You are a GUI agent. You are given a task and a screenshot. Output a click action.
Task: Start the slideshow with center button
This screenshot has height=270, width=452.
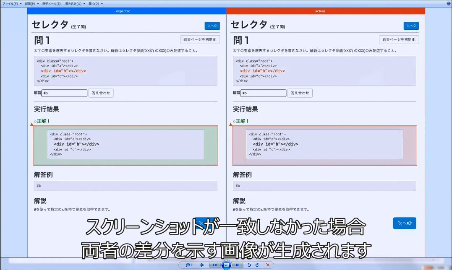(x=226, y=265)
